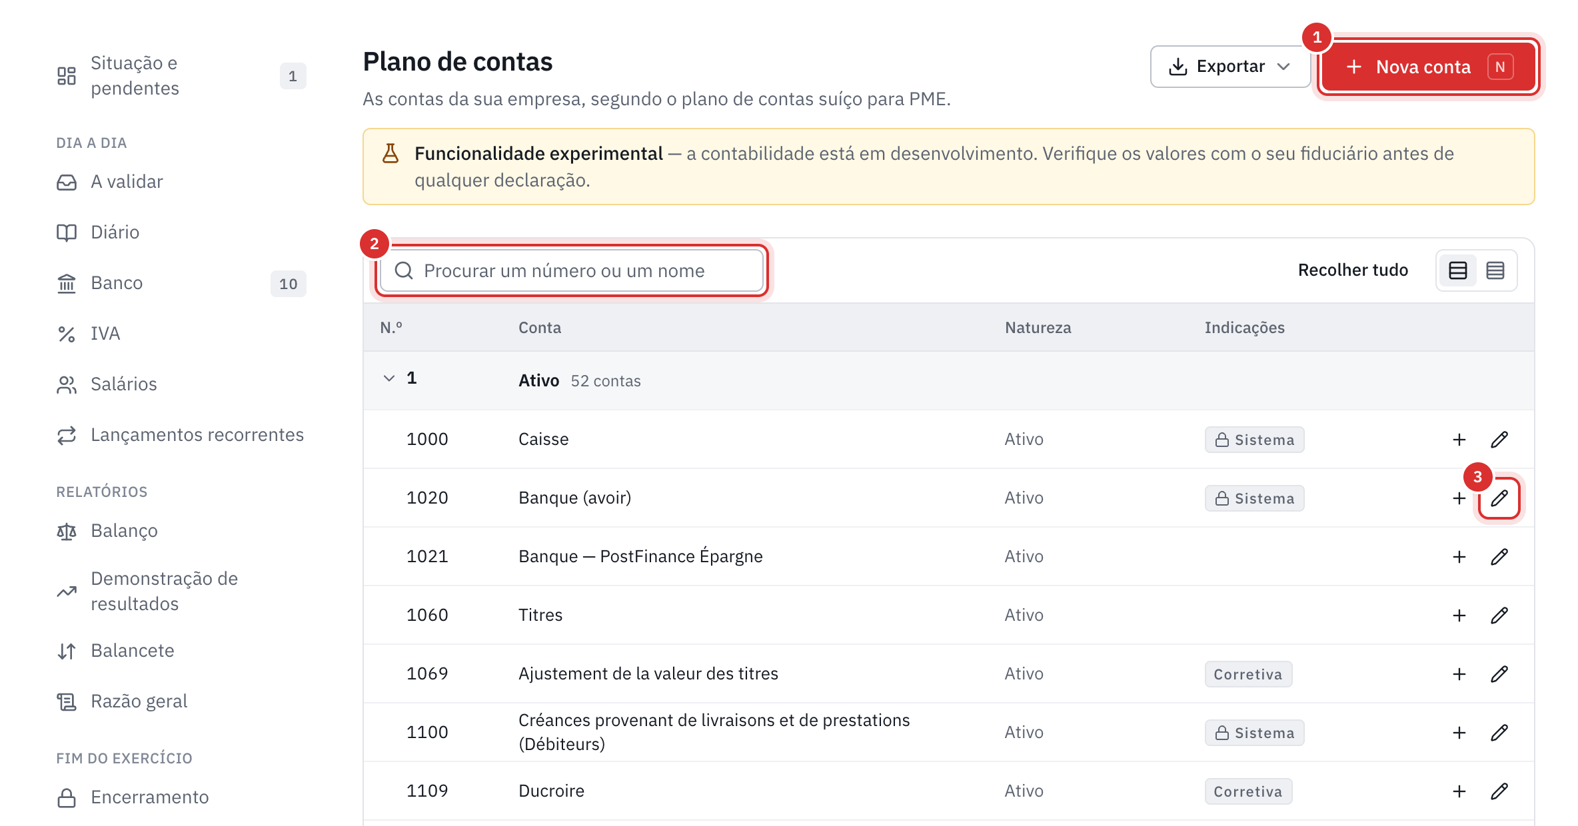Click the plus icon in the 1109 Ducroire row
The height and width of the screenshot is (826, 1578).
1459,791
